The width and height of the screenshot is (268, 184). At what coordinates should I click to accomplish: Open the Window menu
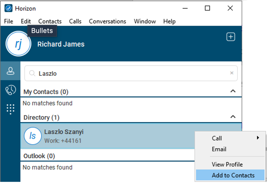(x=145, y=21)
